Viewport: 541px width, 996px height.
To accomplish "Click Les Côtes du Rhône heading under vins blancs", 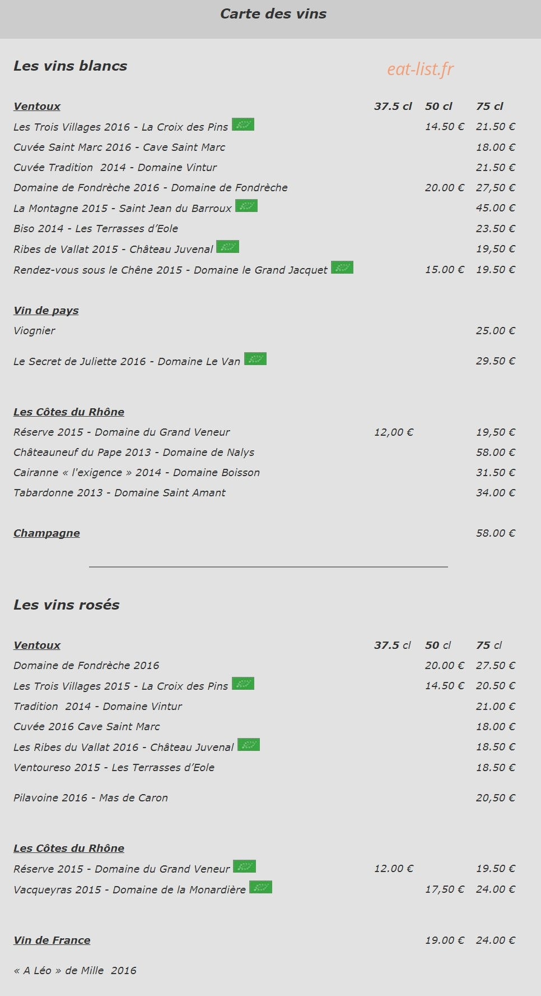I will pos(69,412).
